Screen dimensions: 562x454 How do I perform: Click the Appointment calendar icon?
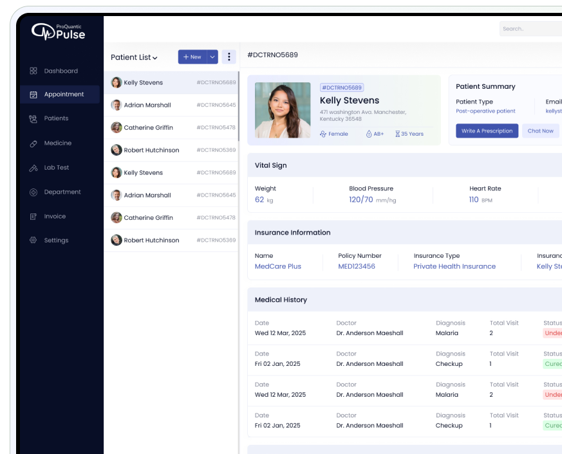point(33,95)
